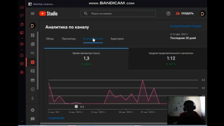Focus the channel search field

click(x=118, y=14)
